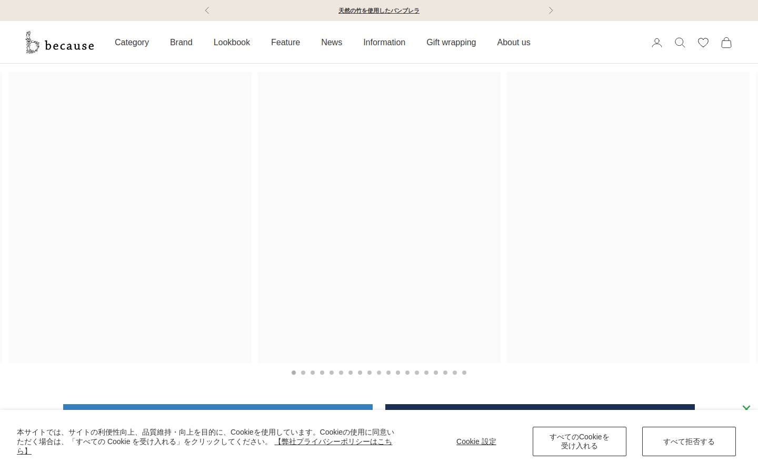View wishlist via the heart icon
The height and width of the screenshot is (473, 758).
(703, 43)
